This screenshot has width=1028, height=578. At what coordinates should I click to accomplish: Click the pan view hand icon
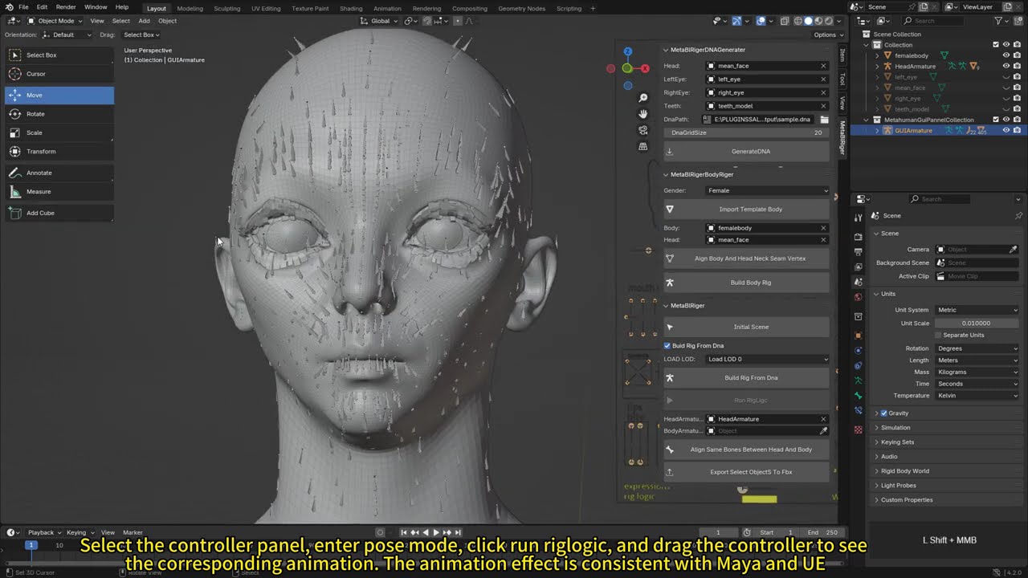click(x=642, y=114)
